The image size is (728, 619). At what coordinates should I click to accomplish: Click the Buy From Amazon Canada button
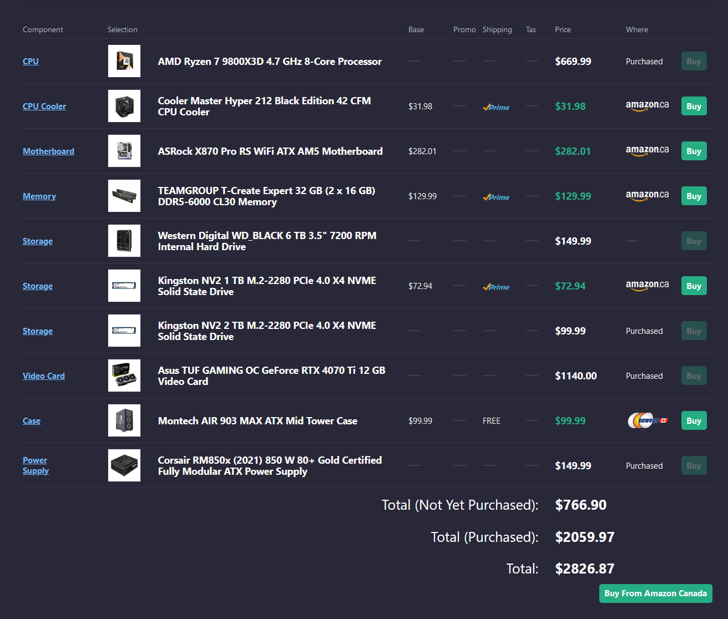(655, 593)
